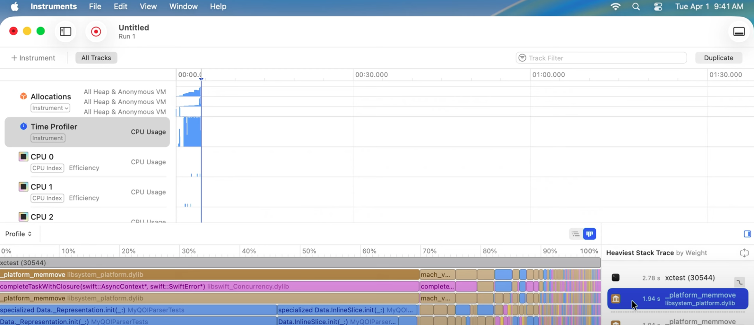Open the Edit menu

pyautogui.click(x=120, y=7)
